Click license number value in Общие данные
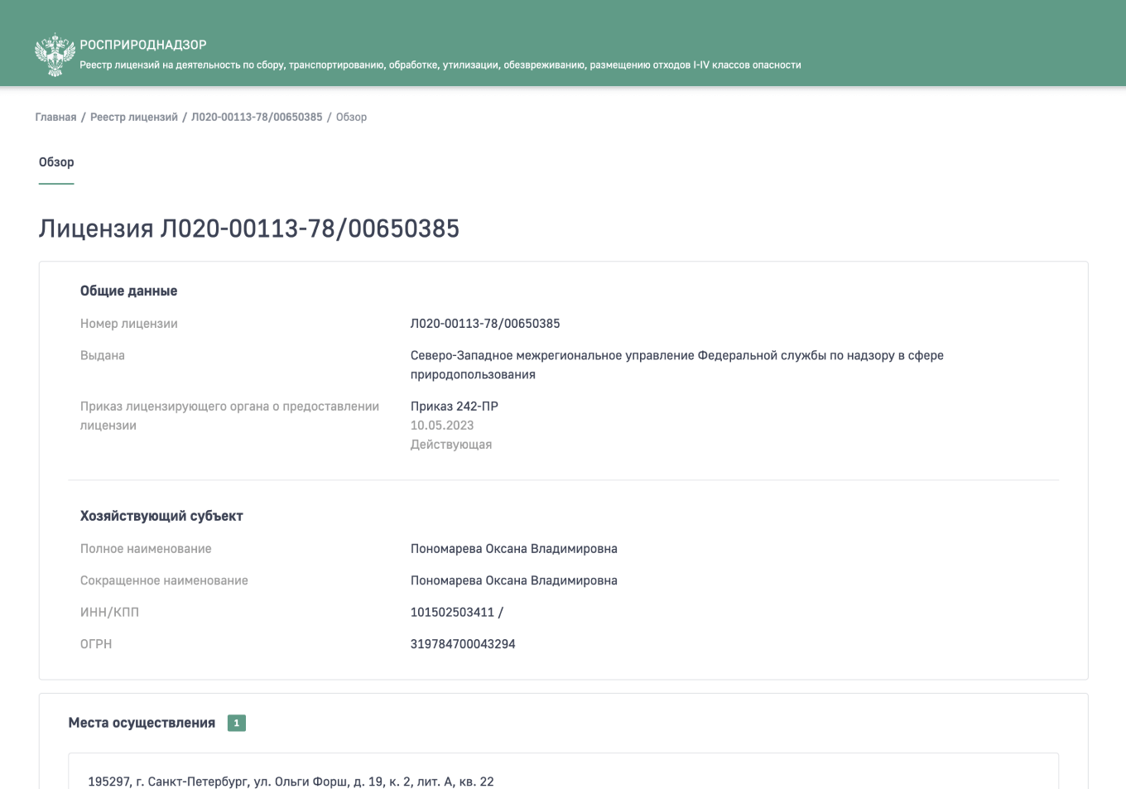Viewport: 1126px width, 789px height. [485, 324]
